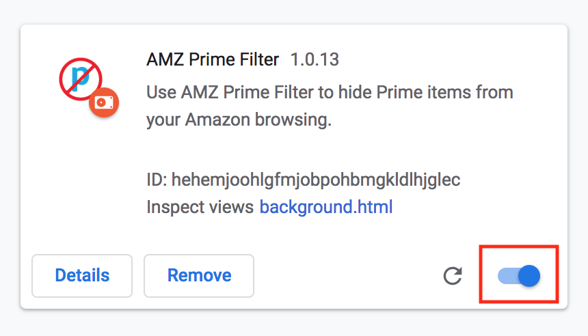Click the red prohibition circle on the logo

pos(81,79)
